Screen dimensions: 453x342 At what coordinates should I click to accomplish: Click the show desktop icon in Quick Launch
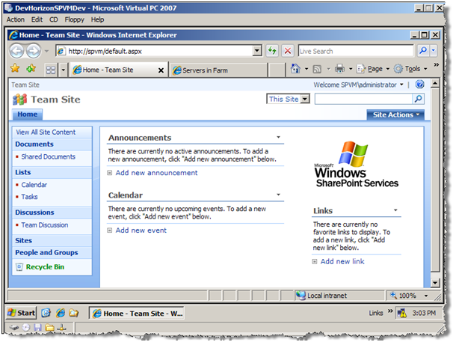click(46, 313)
